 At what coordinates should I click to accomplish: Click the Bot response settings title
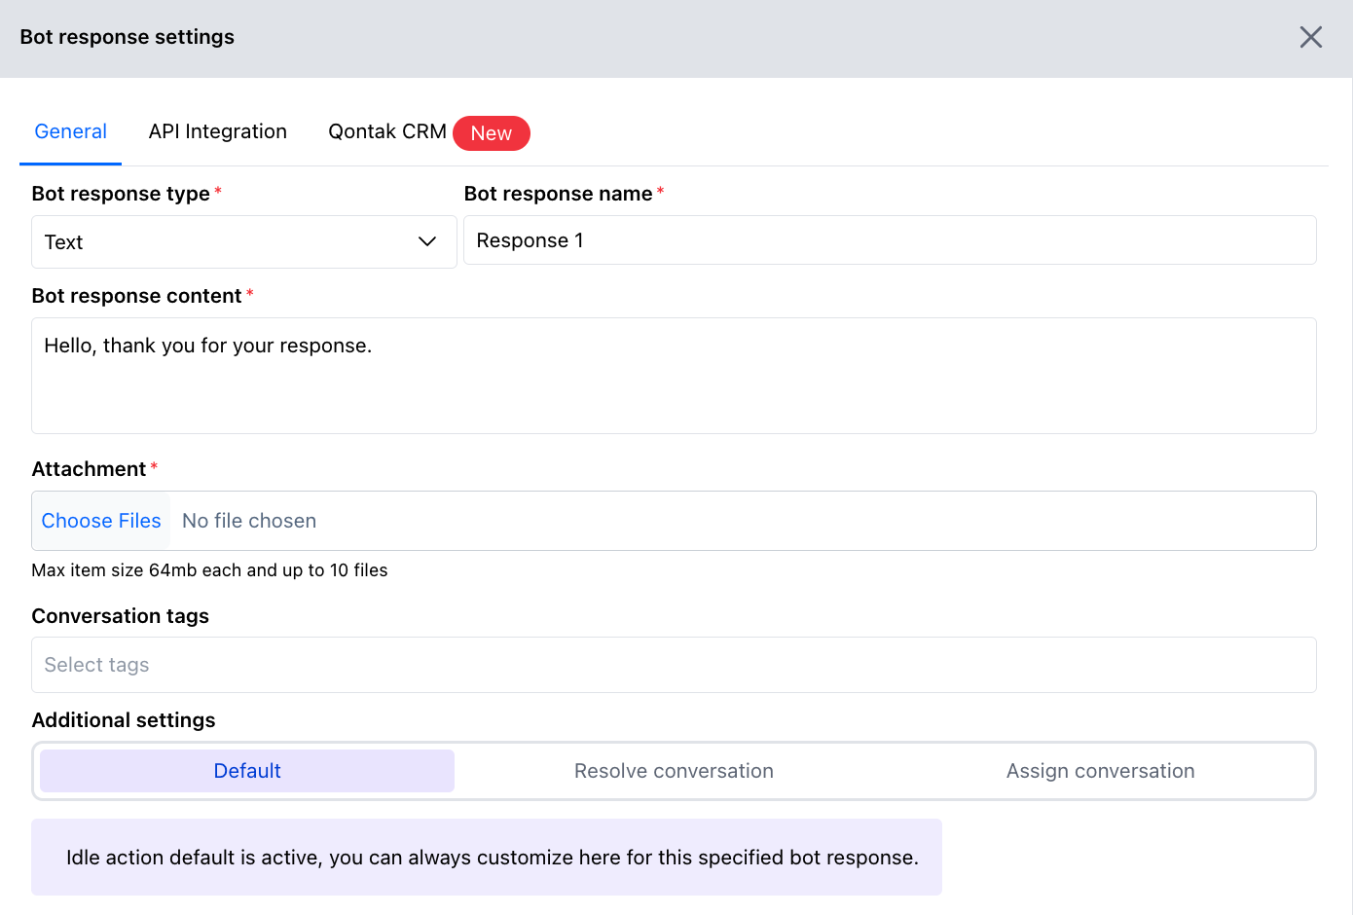tap(127, 37)
